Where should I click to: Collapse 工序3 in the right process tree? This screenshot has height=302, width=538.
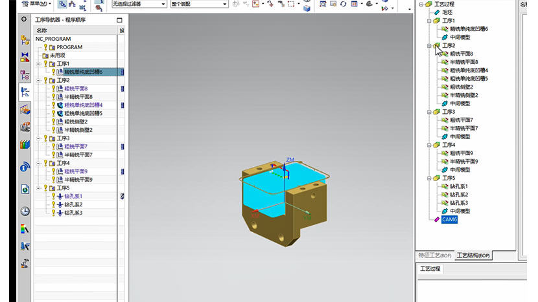tap(429, 112)
